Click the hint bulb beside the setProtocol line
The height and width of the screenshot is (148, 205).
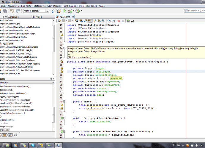click(62, 105)
